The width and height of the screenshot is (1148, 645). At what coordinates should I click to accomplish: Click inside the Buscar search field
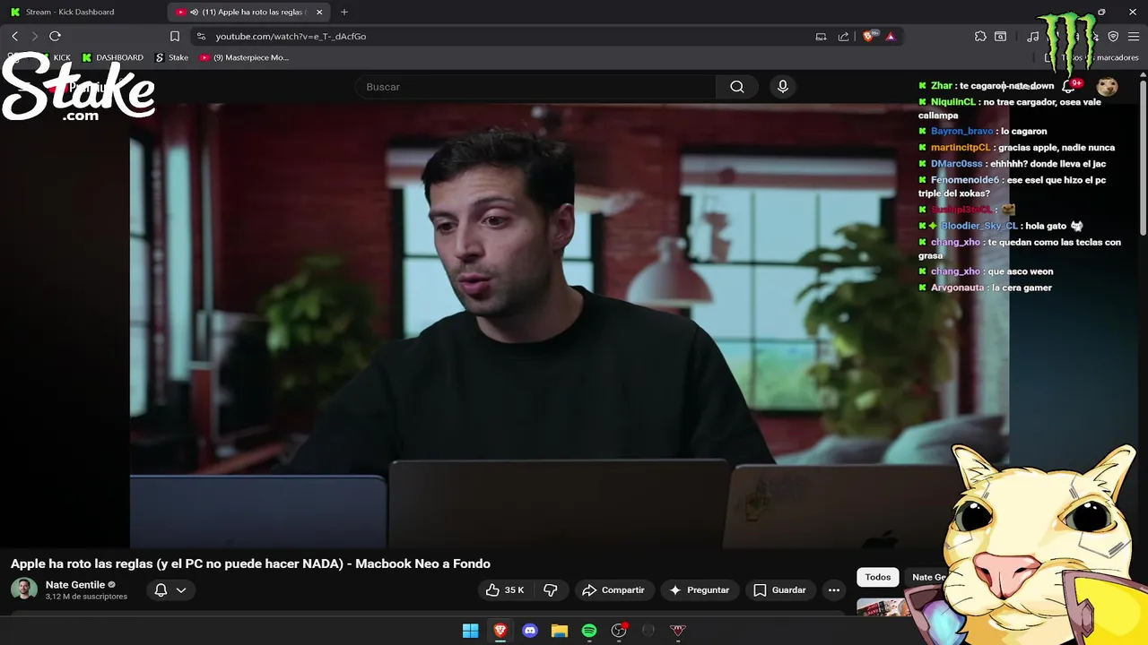[x=536, y=87]
